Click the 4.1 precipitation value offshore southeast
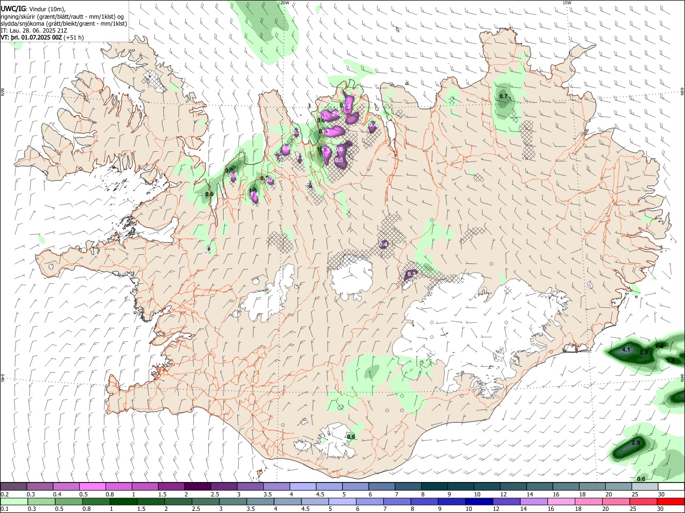Image resolution: width=685 pixels, height=513 pixels. pos(627,350)
